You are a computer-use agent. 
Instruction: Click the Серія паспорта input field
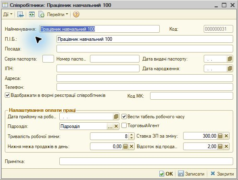tap(48, 59)
